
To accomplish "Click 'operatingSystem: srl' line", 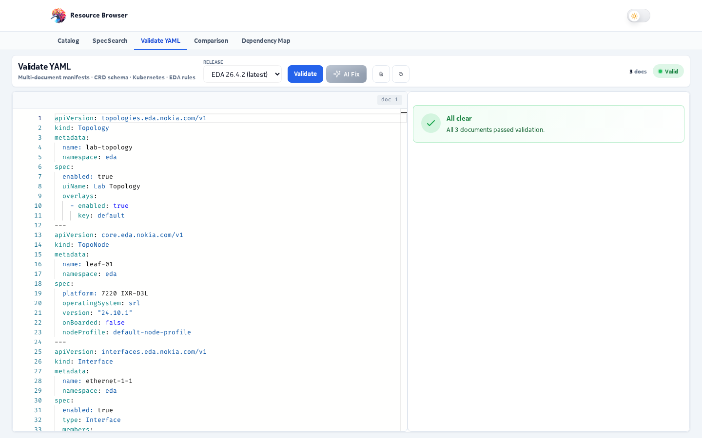I will click(101, 303).
